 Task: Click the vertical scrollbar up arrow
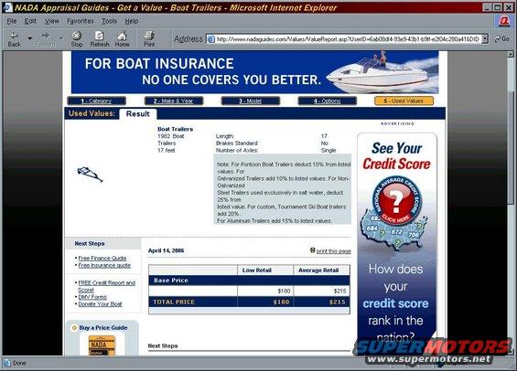(511, 54)
